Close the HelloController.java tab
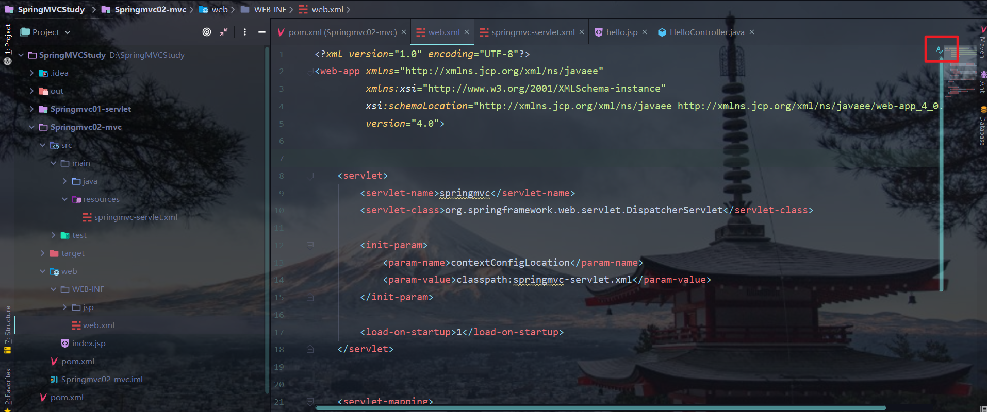Screen dimensions: 987x412 coord(752,32)
